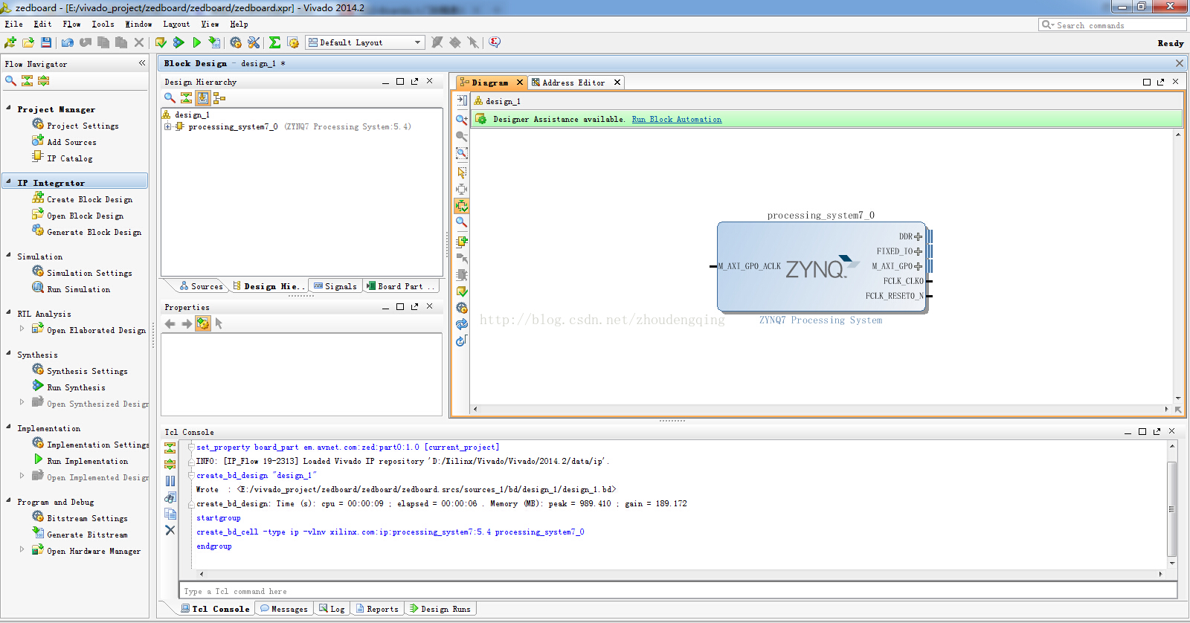Click the gear Customize Block icon in the diagram toolbar

click(x=462, y=308)
